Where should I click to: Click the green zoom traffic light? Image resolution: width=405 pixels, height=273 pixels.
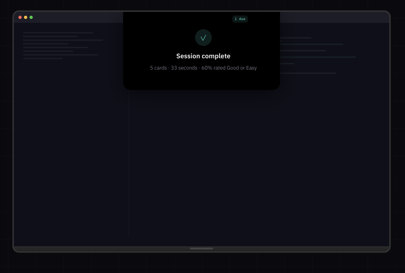point(31,17)
